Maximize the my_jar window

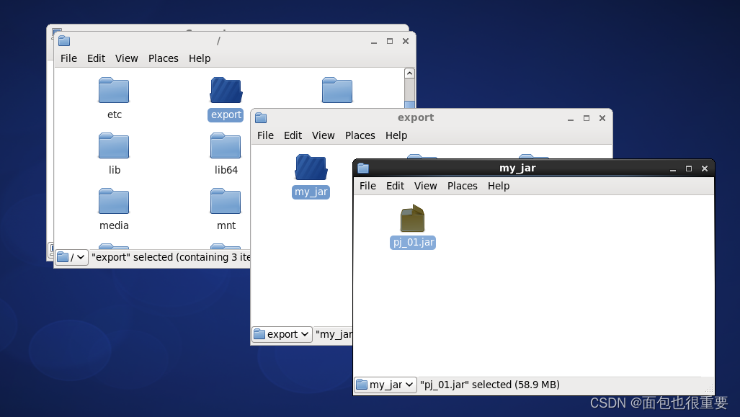(x=689, y=169)
